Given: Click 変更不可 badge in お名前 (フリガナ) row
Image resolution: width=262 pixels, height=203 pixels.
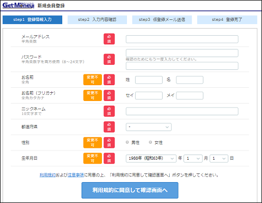Looking at the screenshot, I should (93, 95).
